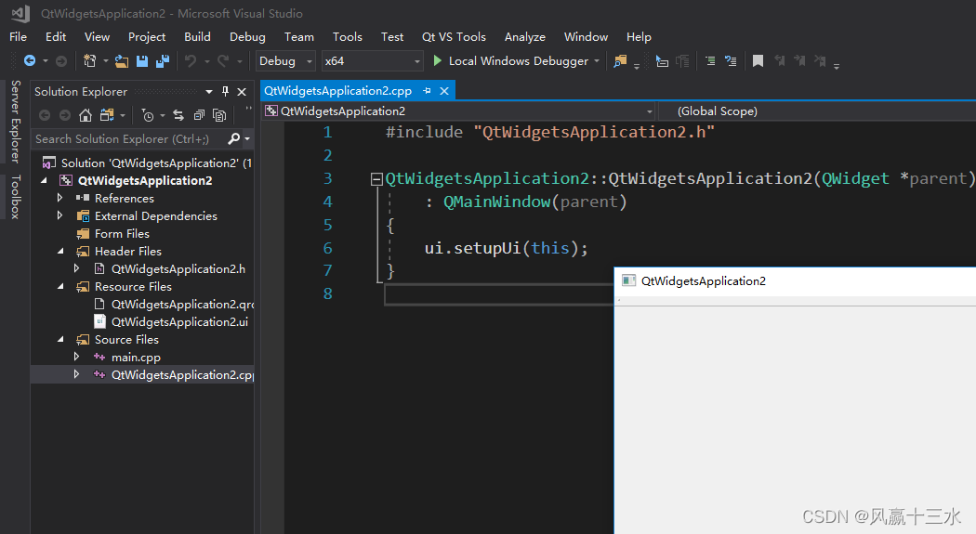Toggle pin on QtWidgetsApplication2.cpp tab
Screen dimensions: 976x534
coord(427,91)
